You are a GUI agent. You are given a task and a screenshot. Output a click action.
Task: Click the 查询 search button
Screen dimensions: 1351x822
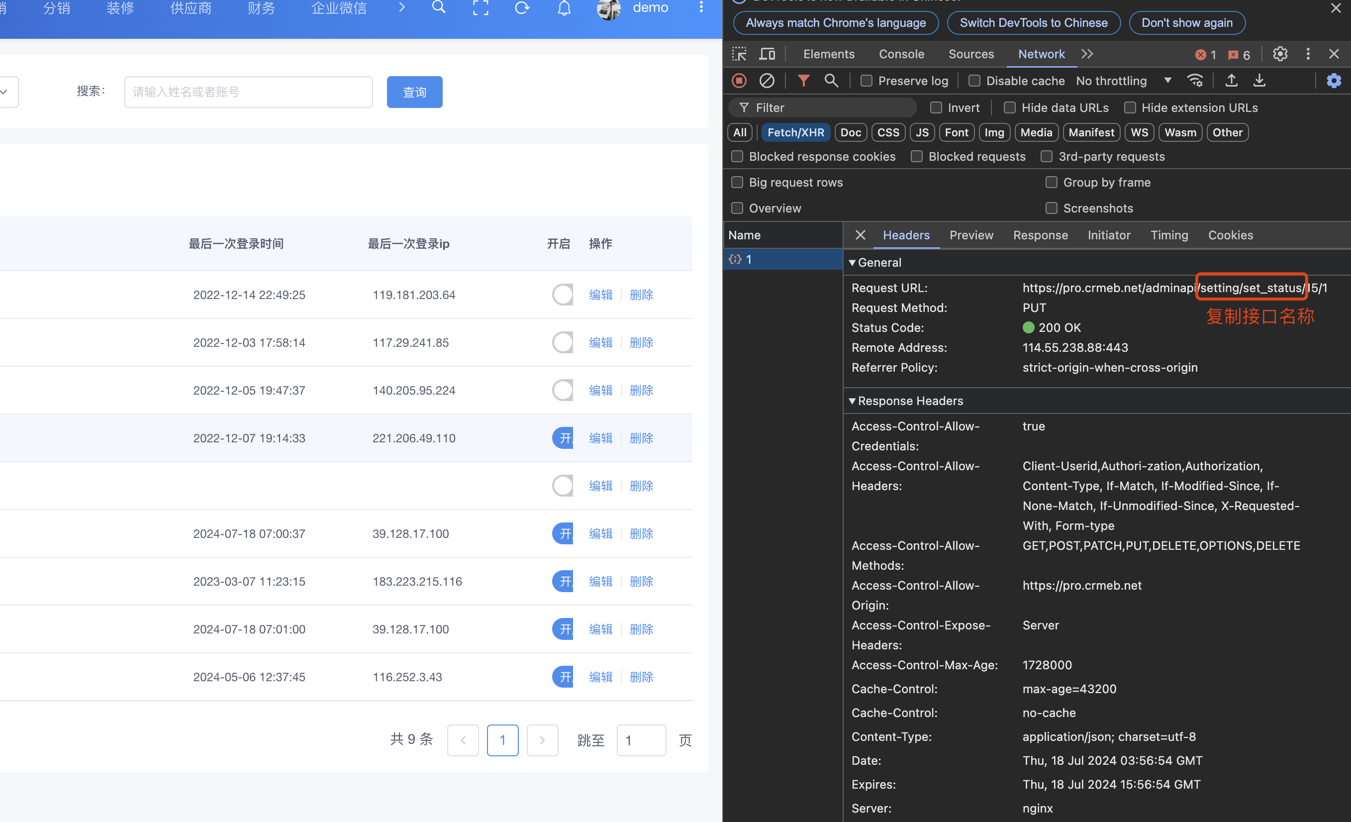click(414, 92)
